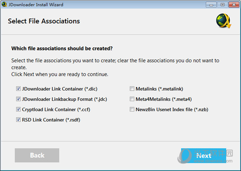
Task: Uncheck JDownloader Linkbackup Format (*.jdc)
Action: pos(18,99)
